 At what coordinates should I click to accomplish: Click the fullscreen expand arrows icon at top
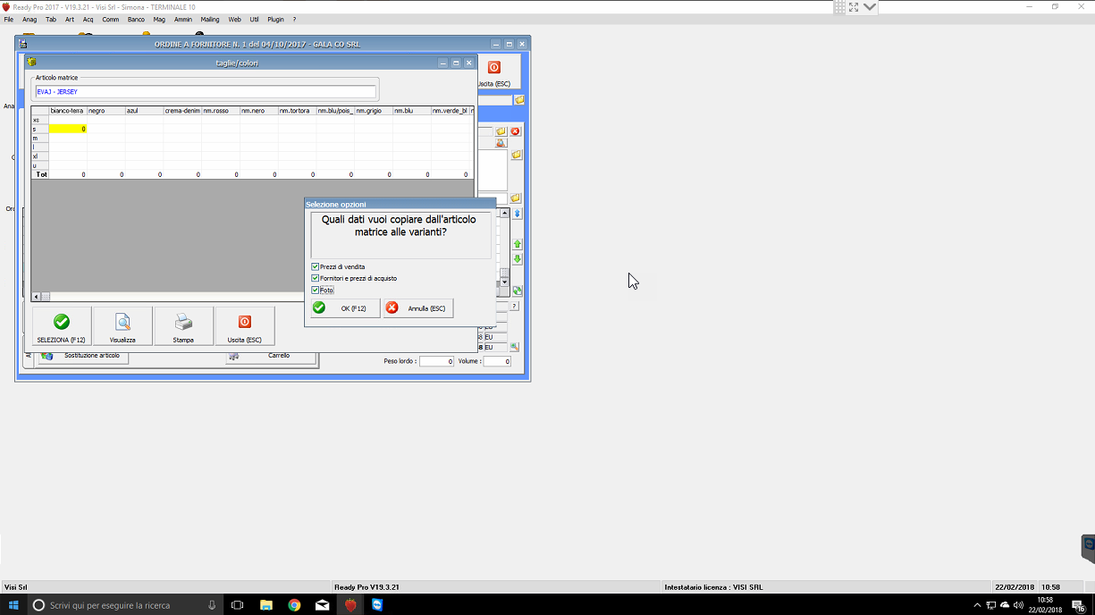pyautogui.click(x=854, y=6)
